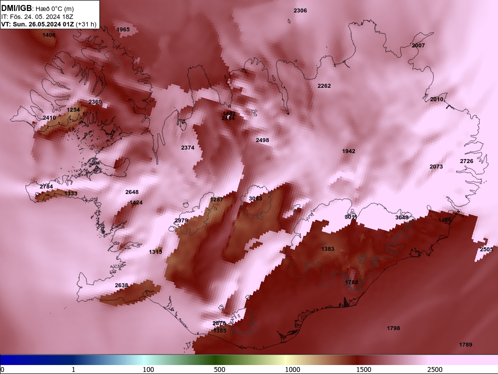This screenshot has height=374, width=498.
Task: Click the 2073 value label
Action: point(436,167)
